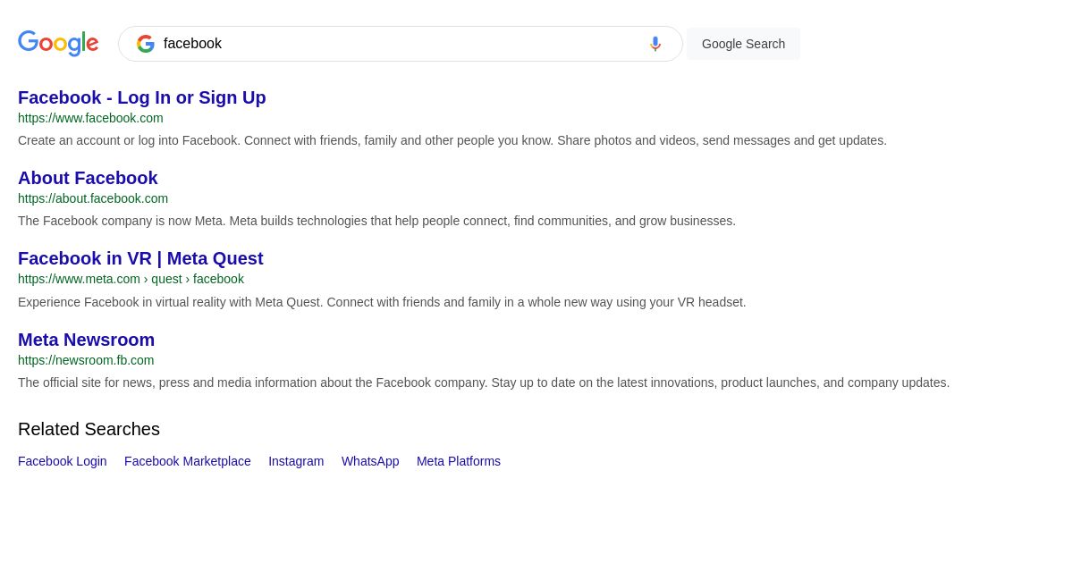Image resolution: width=1073 pixels, height=563 pixels.
Task: Click the https://www.facebook.com URL link
Action: point(90,118)
